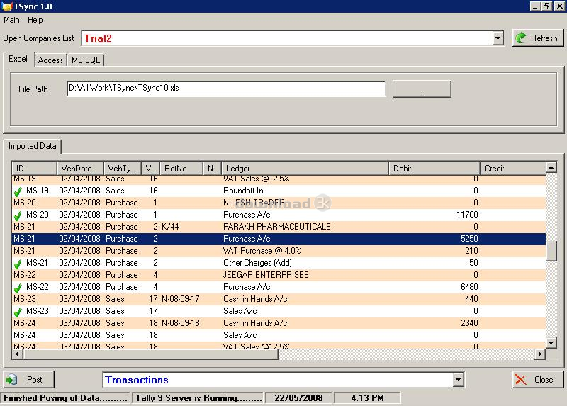Sort by the VchDate column header

point(80,169)
